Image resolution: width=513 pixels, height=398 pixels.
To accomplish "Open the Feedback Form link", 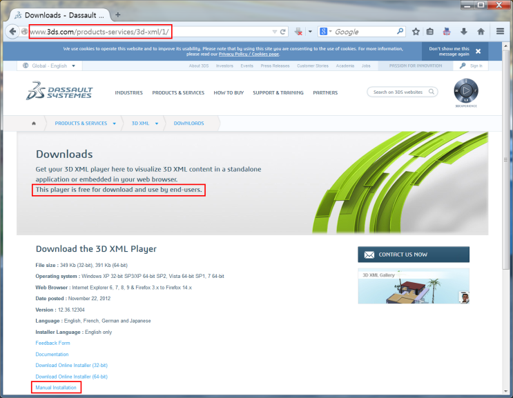I will [x=52, y=343].
